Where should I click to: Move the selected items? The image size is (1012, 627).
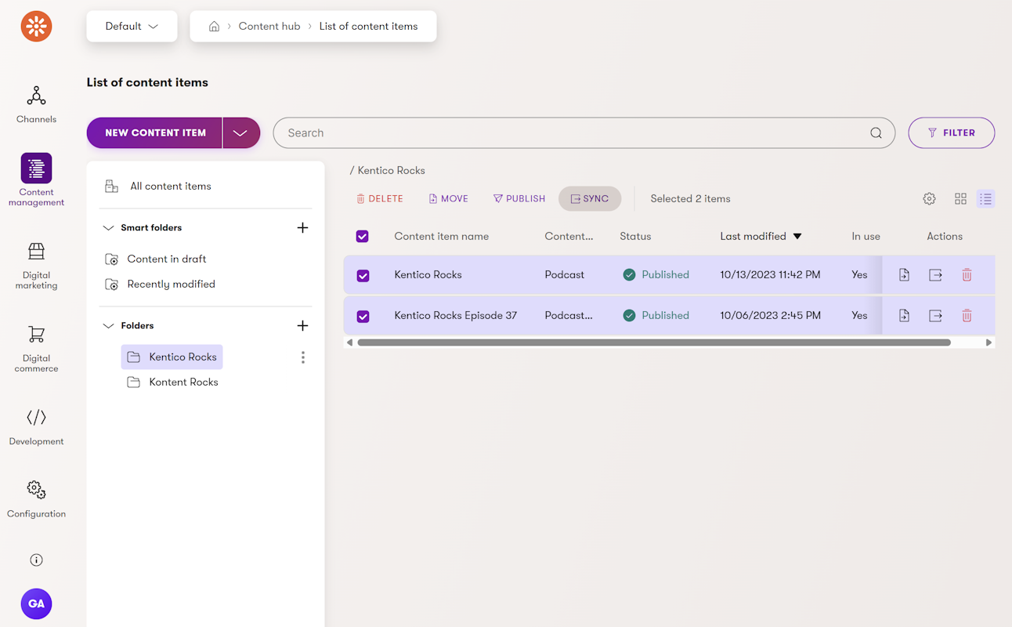[x=449, y=199]
